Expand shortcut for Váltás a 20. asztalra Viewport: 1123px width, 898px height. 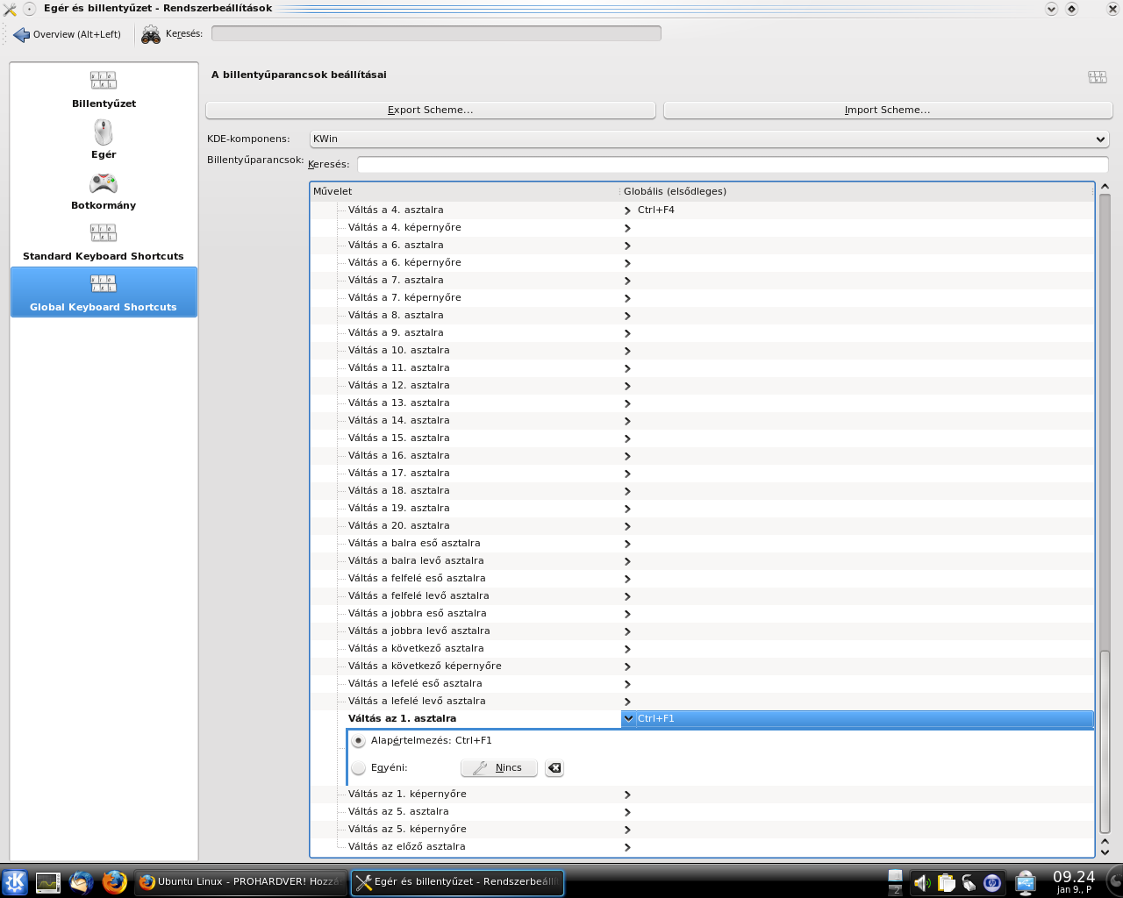[x=627, y=526]
